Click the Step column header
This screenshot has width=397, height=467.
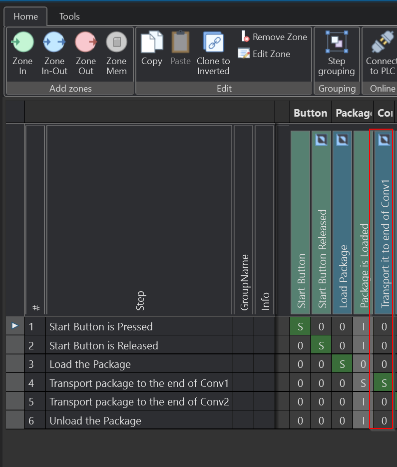point(139,220)
